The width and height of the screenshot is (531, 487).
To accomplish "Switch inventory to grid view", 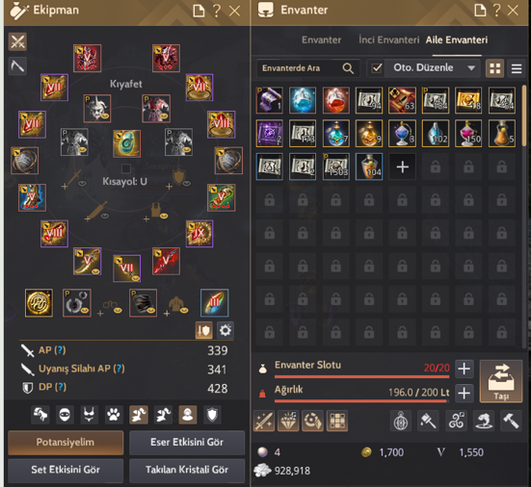I will (x=494, y=68).
